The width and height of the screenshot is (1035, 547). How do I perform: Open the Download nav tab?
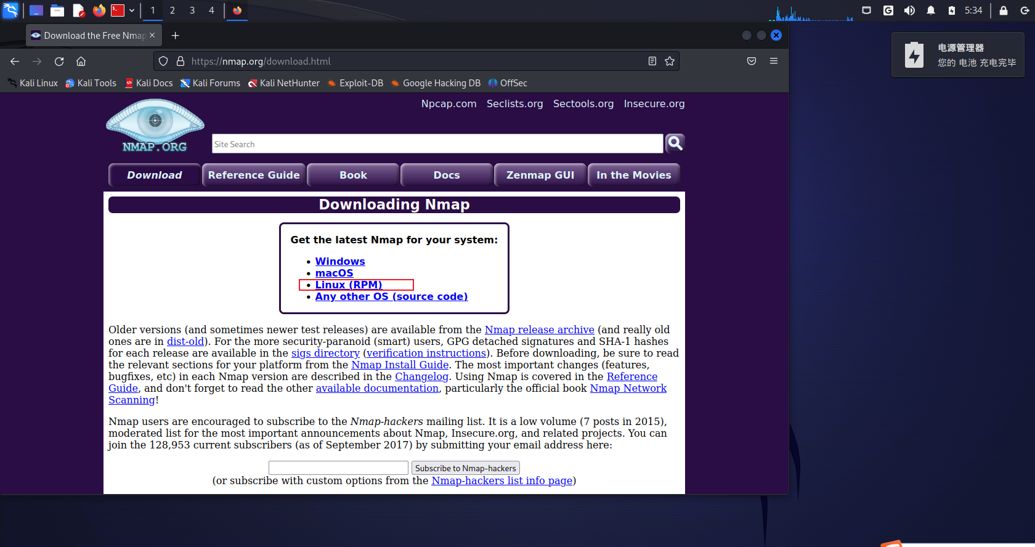pyautogui.click(x=155, y=175)
